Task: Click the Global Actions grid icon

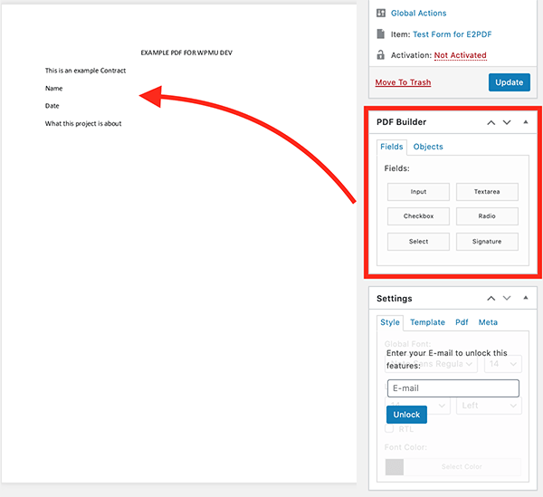Action: point(381,14)
